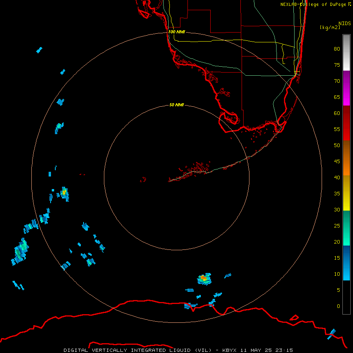The height and width of the screenshot is (353, 353).
Task: Click the orange-brown segment of the color bar
Action: pos(346,158)
